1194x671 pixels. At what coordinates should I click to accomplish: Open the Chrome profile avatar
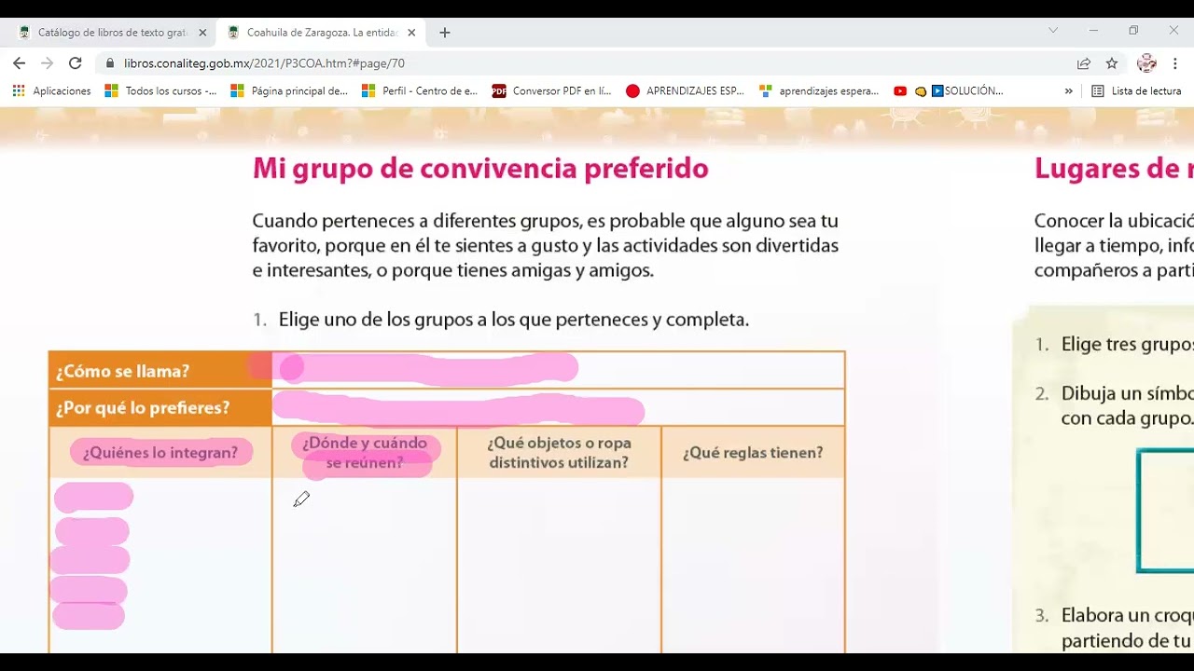[1147, 63]
